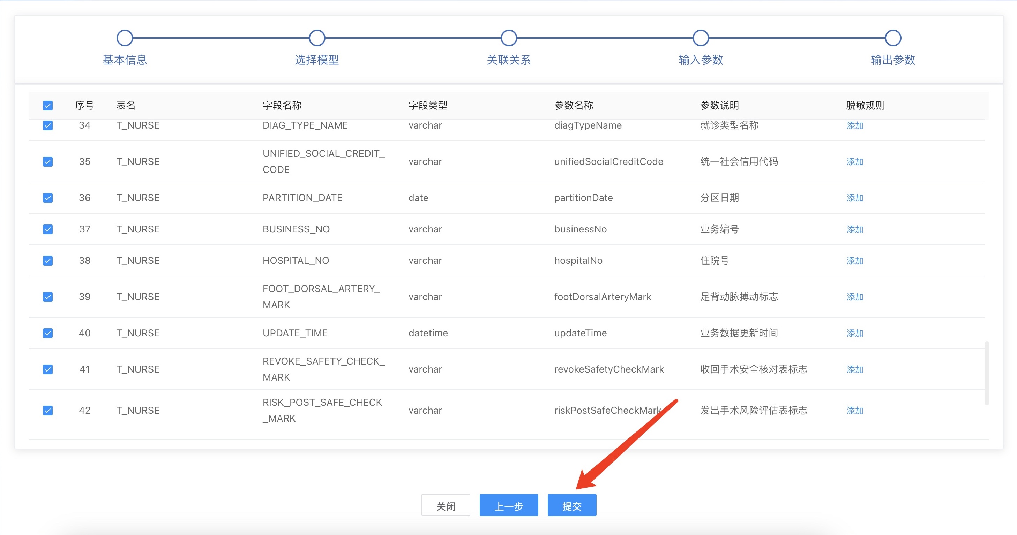
Task: Click the 关联关系 step circle
Action: (509, 38)
